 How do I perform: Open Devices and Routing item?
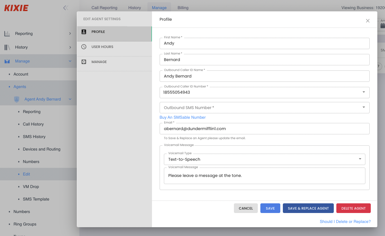pyautogui.click(x=42, y=149)
